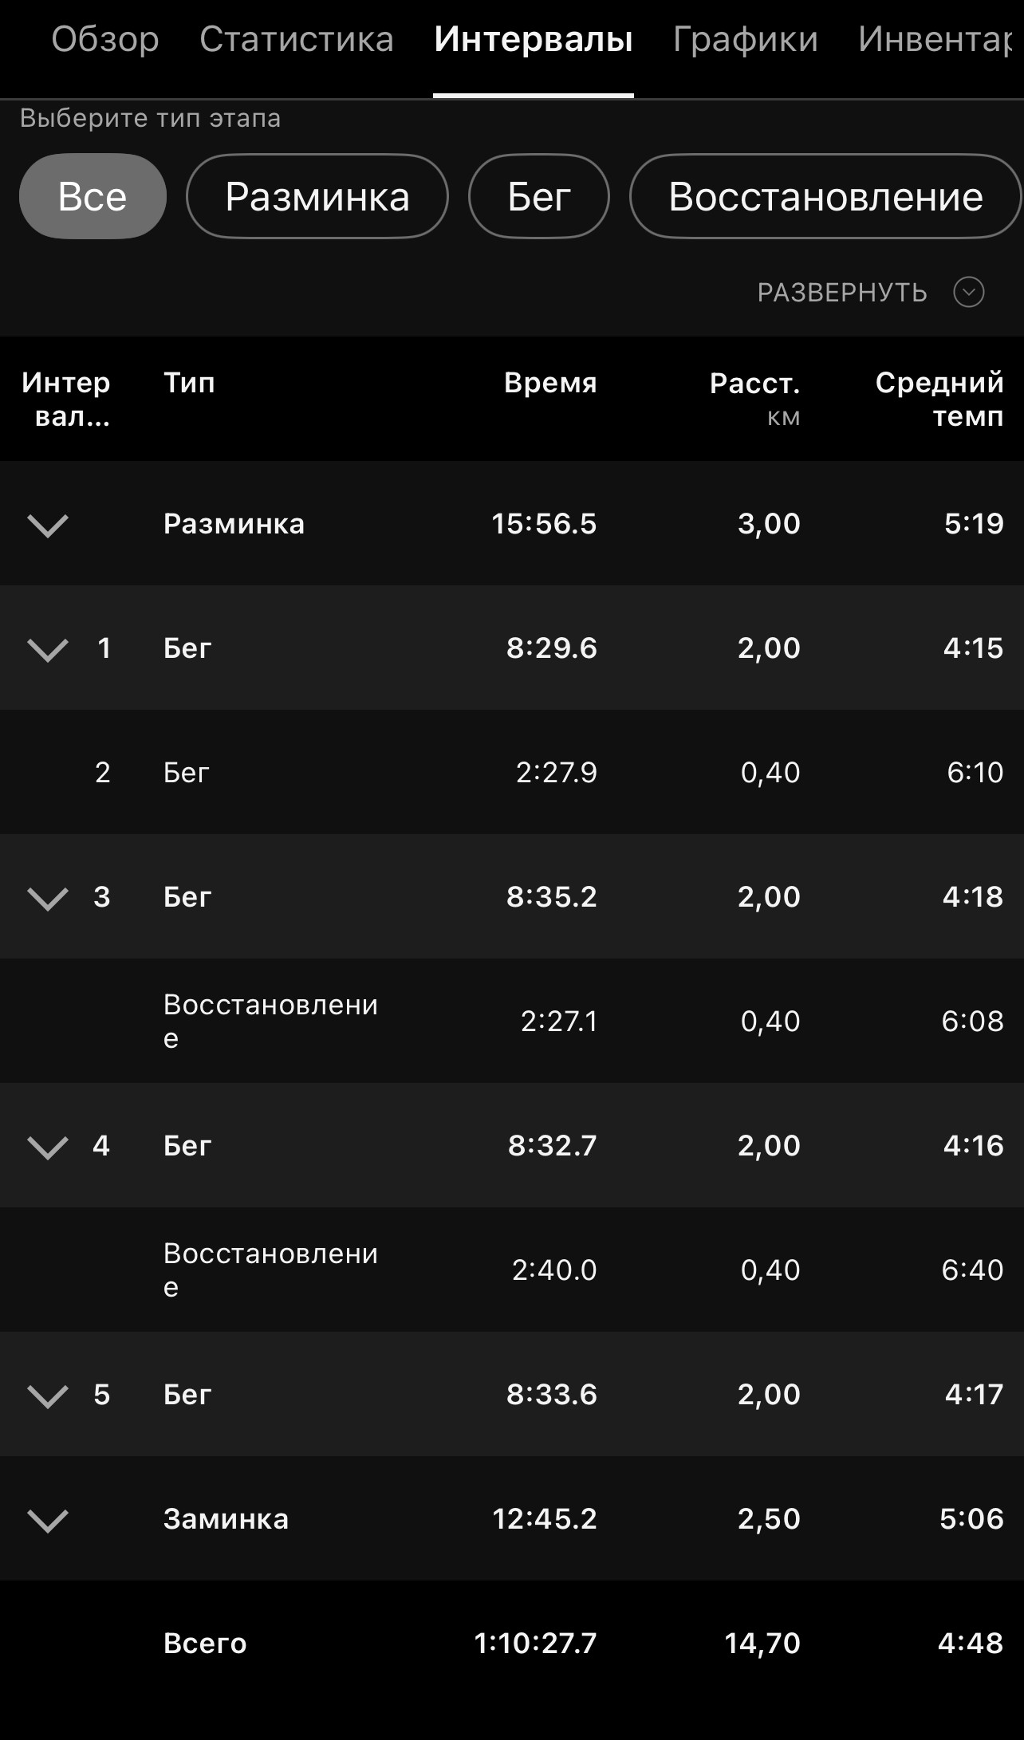Expand interval 3 Бег chevron
This screenshot has height=1740, width=1024.
48,899
